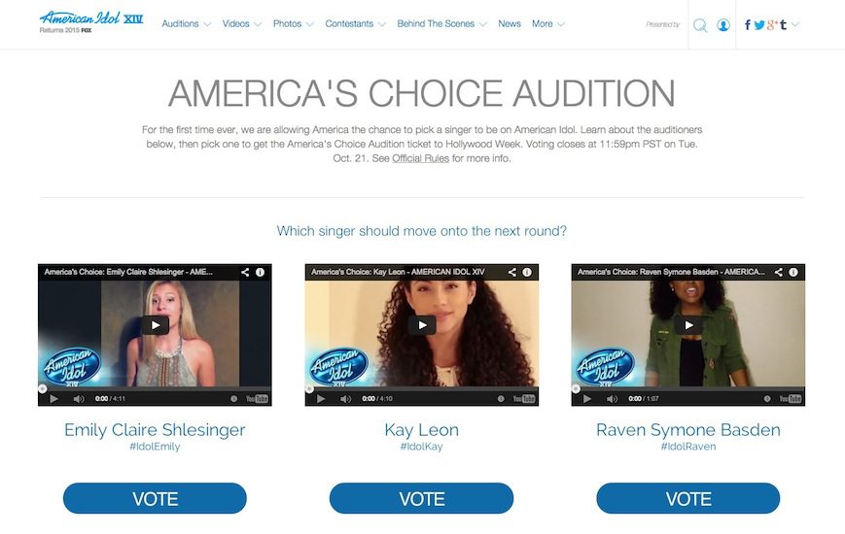
Task: Click the American Idol XIV logo
Action: 91,22
